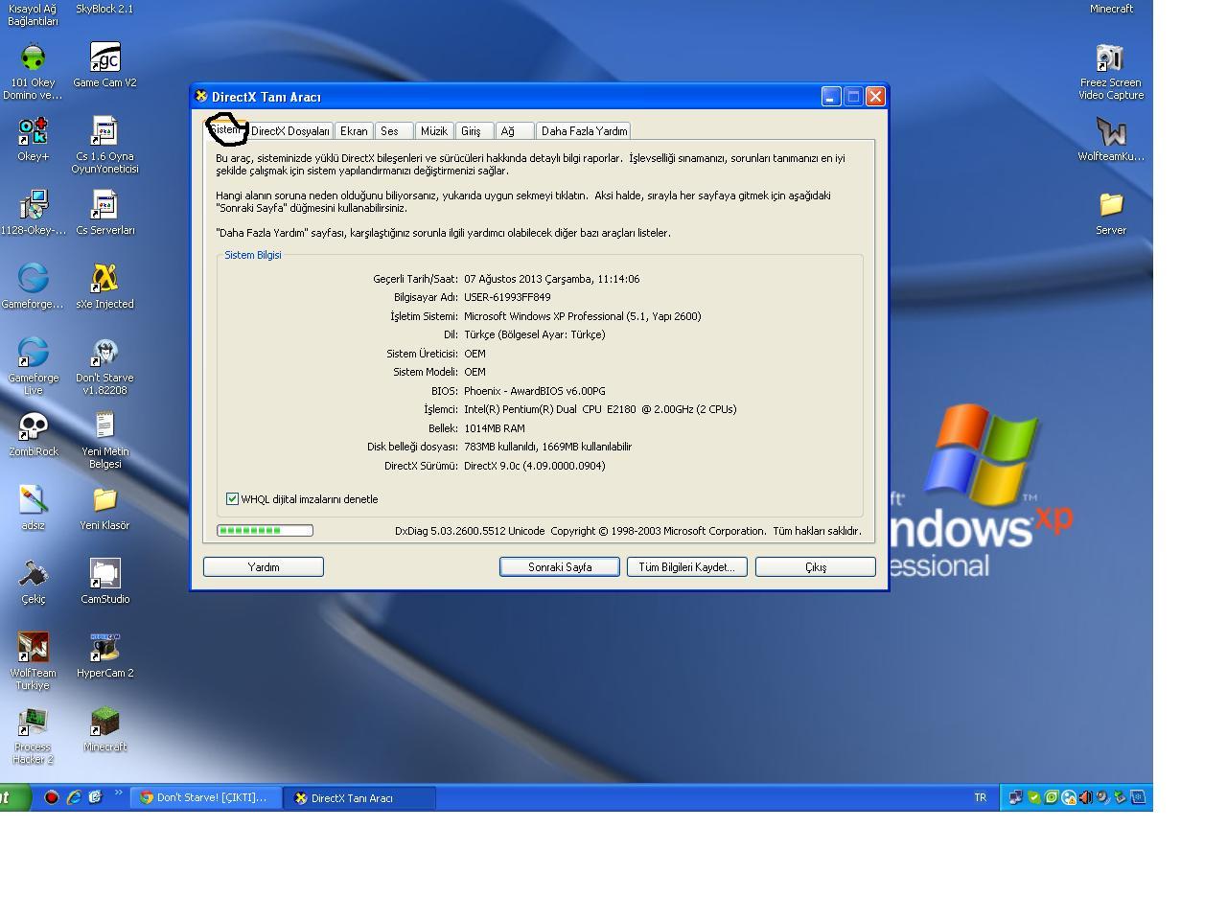Select DirectX Tanı Aracı taskbar button

pyautogui.click(x=359, y=797)
